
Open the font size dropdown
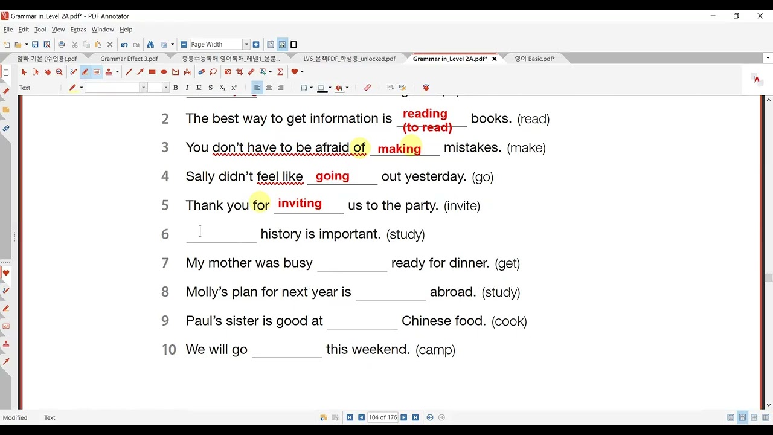point(167,88)
